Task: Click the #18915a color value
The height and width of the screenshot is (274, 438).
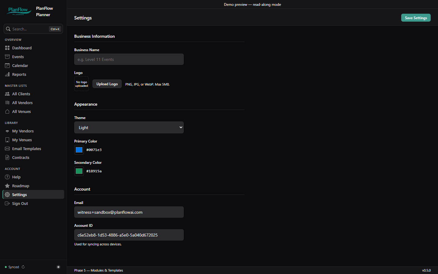Action: (94, 171)
